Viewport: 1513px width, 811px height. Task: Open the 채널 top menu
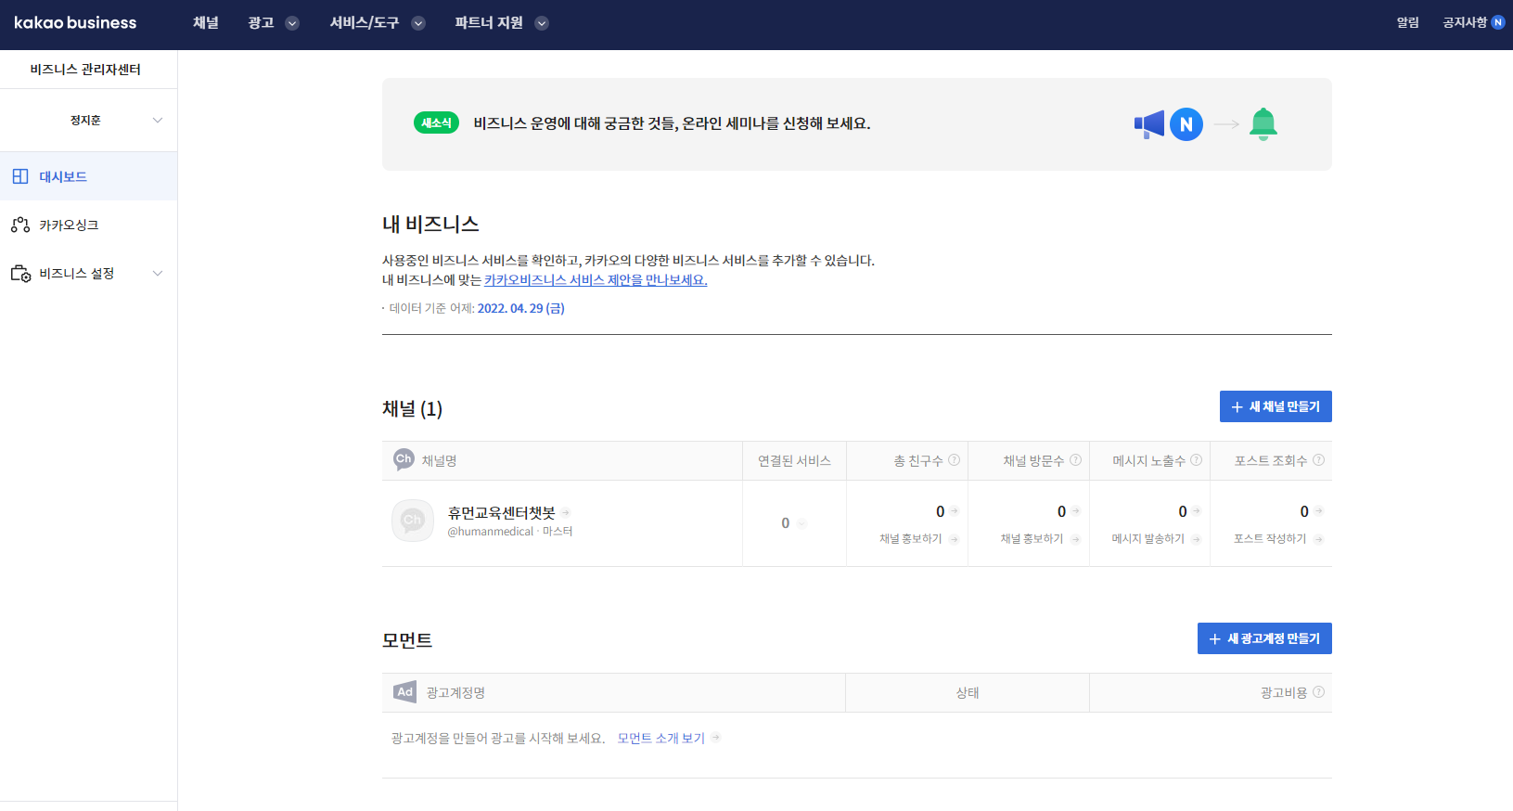206,22
